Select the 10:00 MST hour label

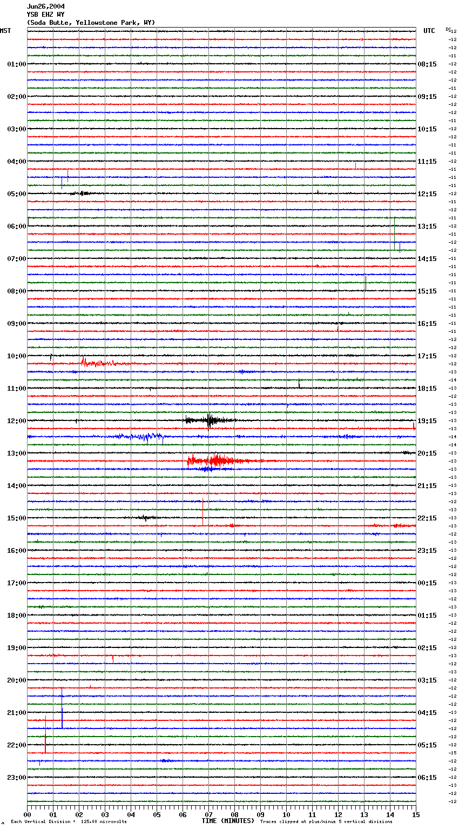[x=17, y=356]
